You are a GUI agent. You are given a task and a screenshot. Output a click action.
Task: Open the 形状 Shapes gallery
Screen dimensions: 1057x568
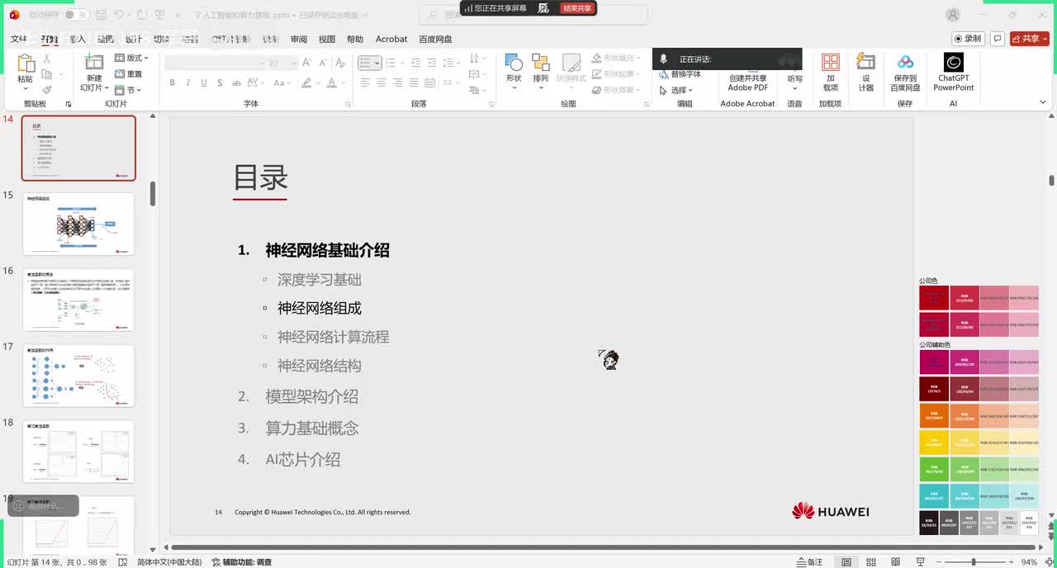tap(514, 73)
